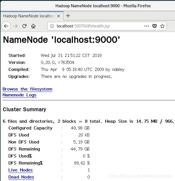The height and width of the screenshot is (181, 175).
Task: Open the Firefox home page
Action: point(33,26)
